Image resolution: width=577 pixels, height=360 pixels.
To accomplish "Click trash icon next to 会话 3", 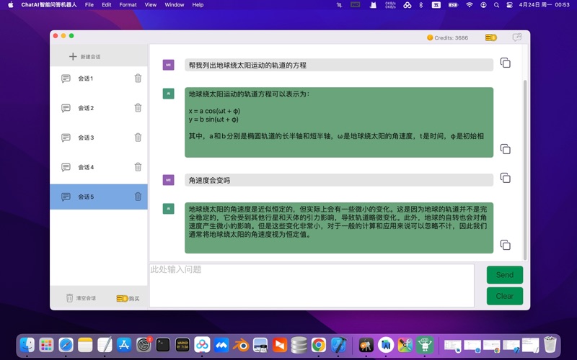I will click(x=138, y=138).
